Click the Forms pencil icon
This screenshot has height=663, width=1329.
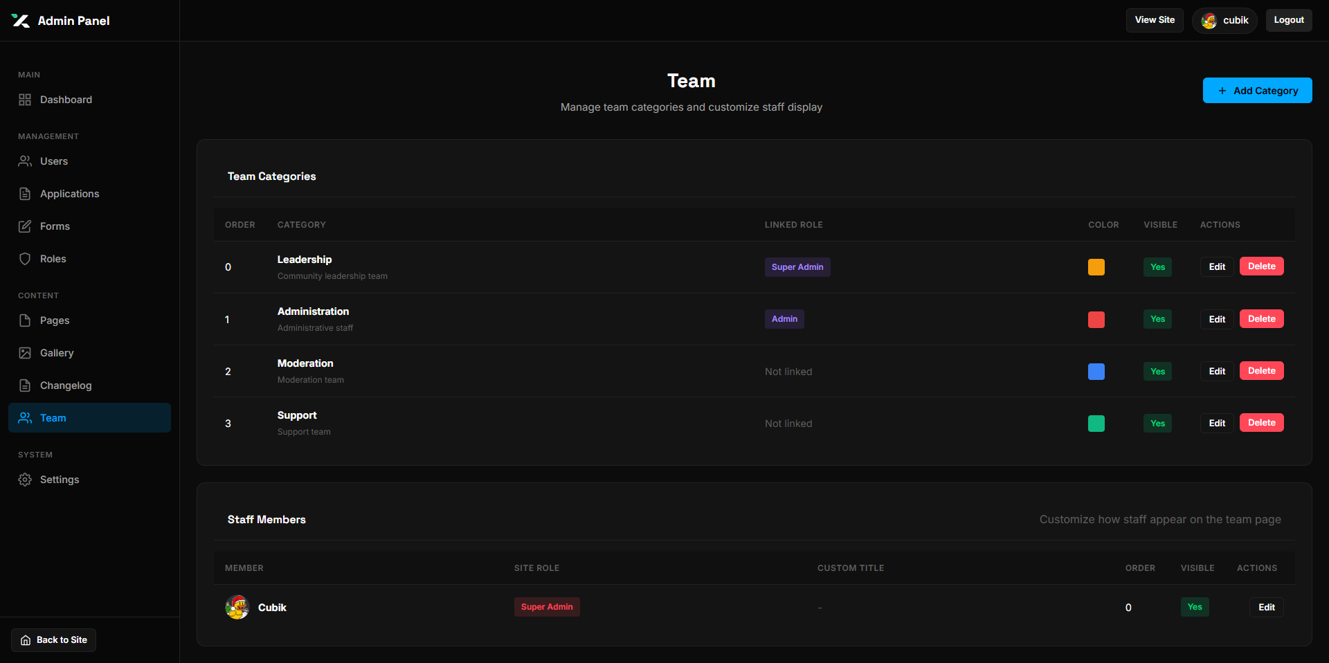click(x=25, y=226)
